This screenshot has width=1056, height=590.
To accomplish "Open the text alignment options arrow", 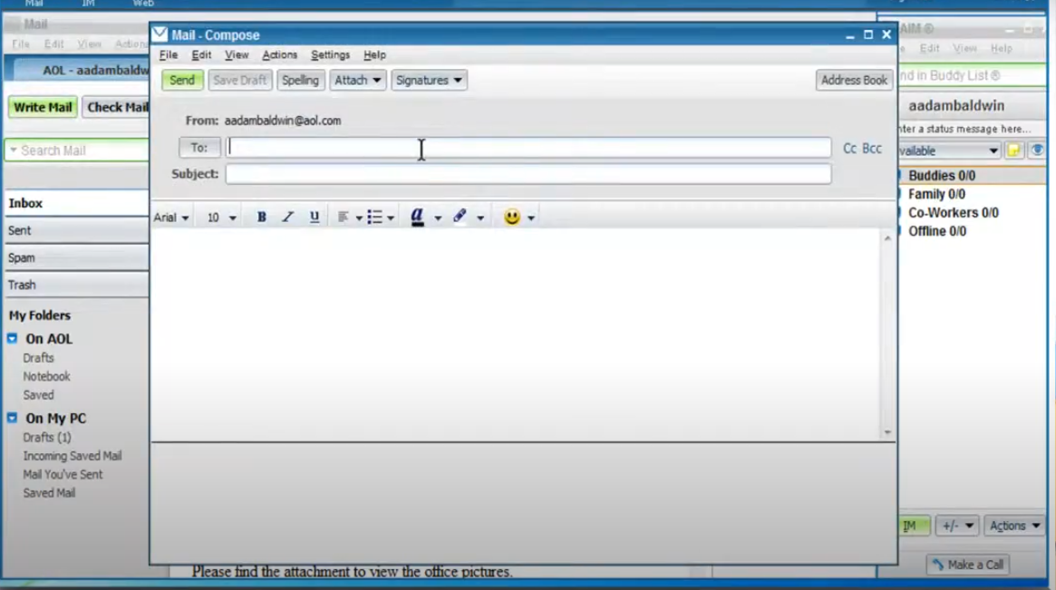I will point(359,218).
